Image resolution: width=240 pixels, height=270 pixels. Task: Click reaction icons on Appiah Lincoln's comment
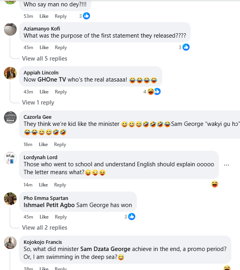click(154, 91)
